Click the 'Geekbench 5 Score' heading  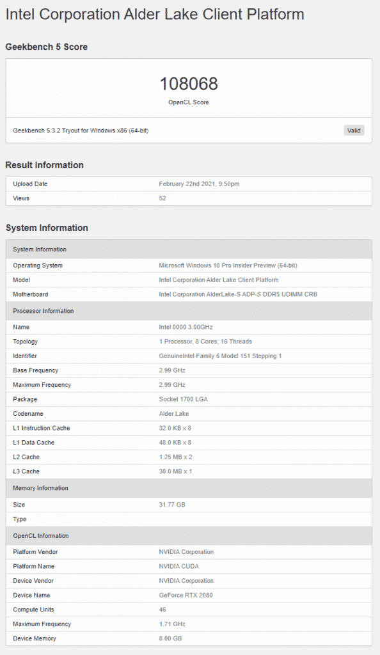pos(46,47)
